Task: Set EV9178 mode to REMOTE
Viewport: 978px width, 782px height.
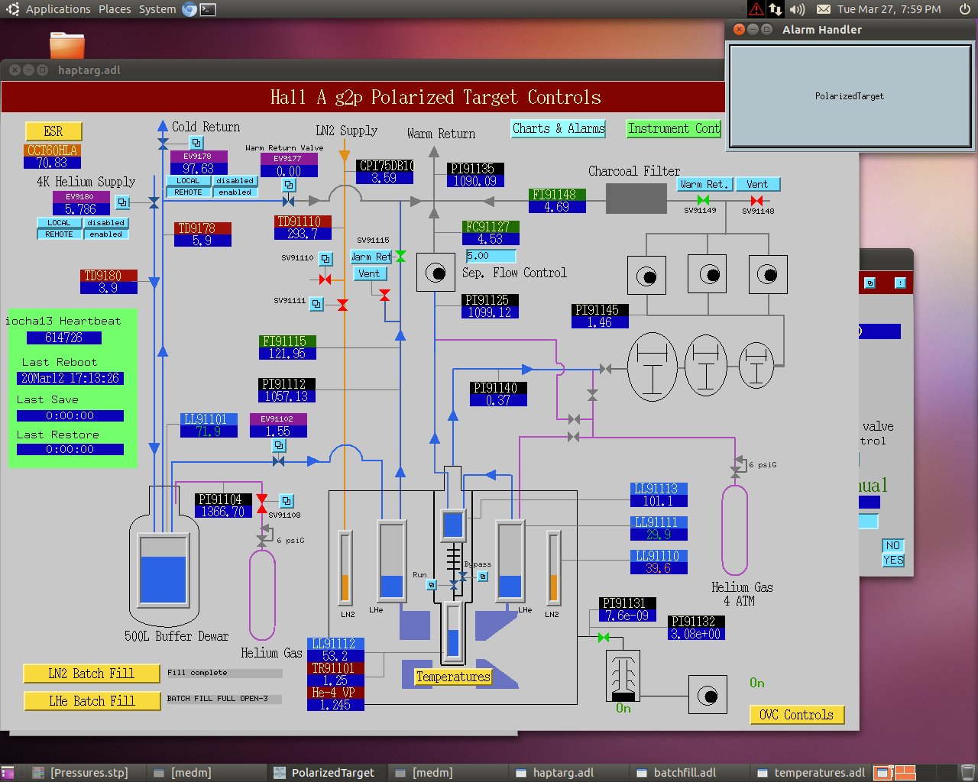Action: (x=188, y=192)
